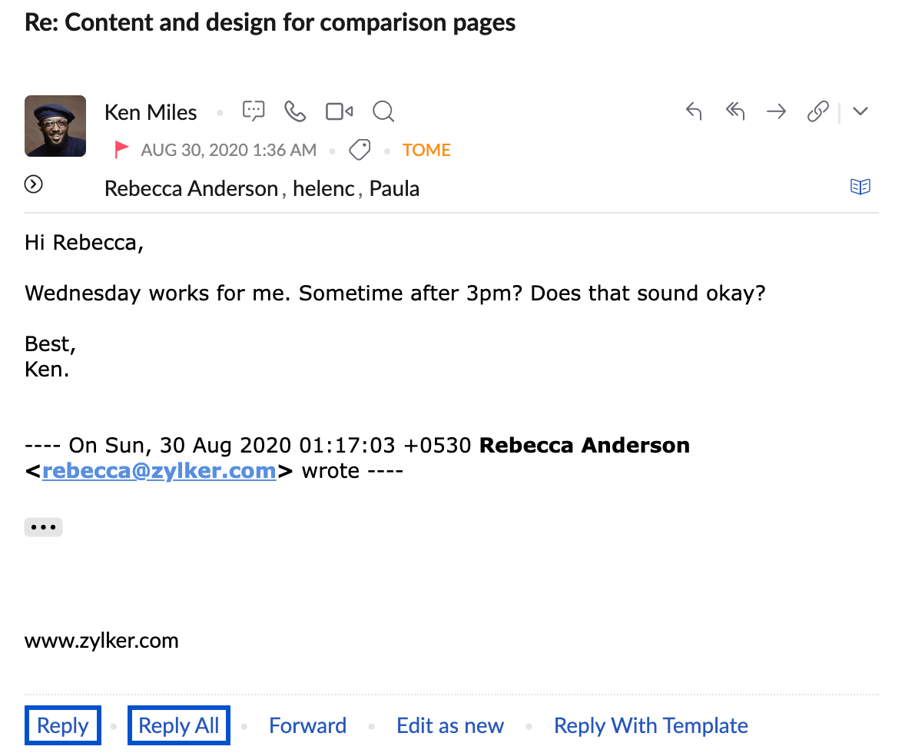Open the reader view book icon

pos(860,187)
